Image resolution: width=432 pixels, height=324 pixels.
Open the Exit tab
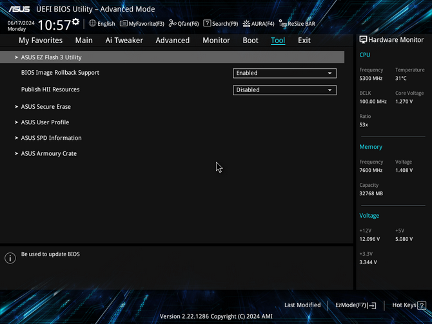pyautogui.click(x=304, y=40)
